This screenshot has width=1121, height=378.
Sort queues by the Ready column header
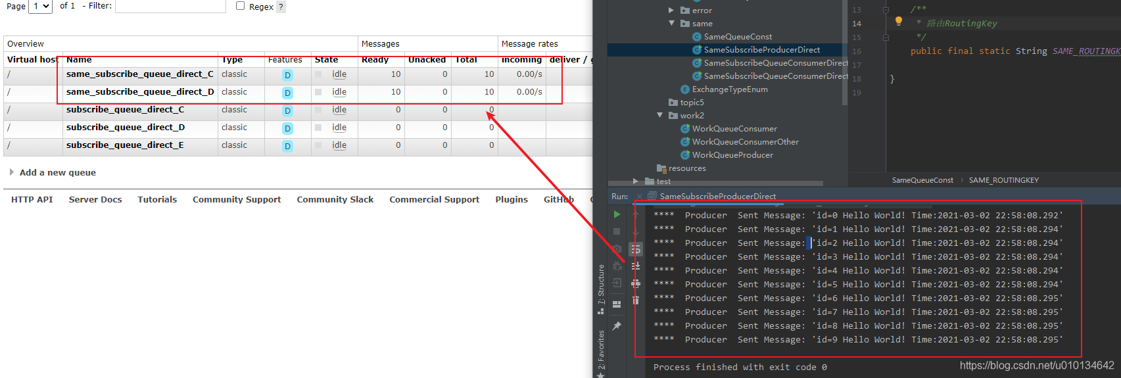click(375, 60)
